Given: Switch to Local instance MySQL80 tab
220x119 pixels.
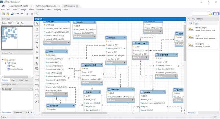Looking at the screenshot, I should (18, 6).
